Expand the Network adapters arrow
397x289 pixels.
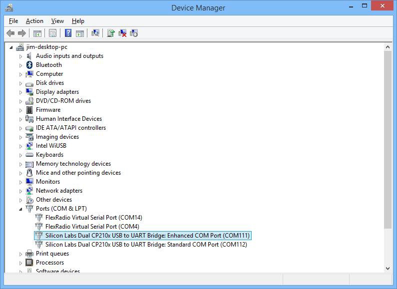(21, 191)
